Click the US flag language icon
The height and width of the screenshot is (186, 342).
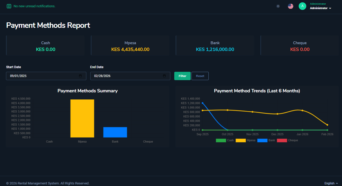291,6
